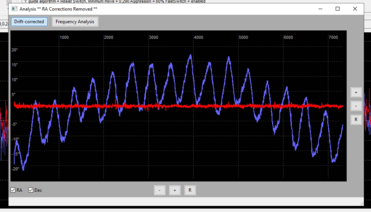Open the Frequency Analysis view
The image size is (371, 212).
(75, 22)
